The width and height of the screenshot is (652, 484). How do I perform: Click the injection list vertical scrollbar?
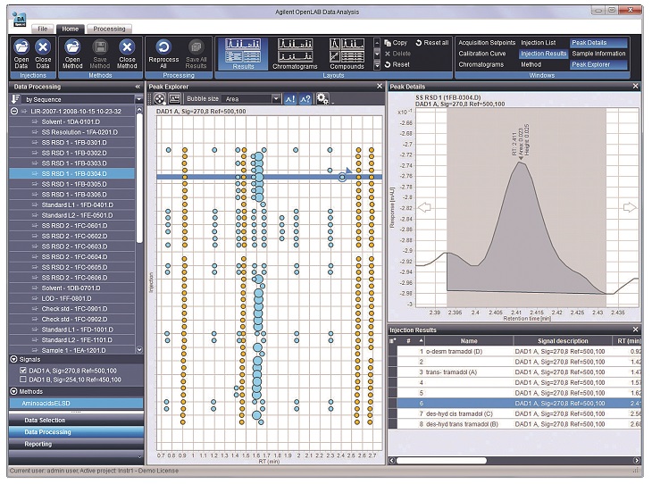coord(139,179)
